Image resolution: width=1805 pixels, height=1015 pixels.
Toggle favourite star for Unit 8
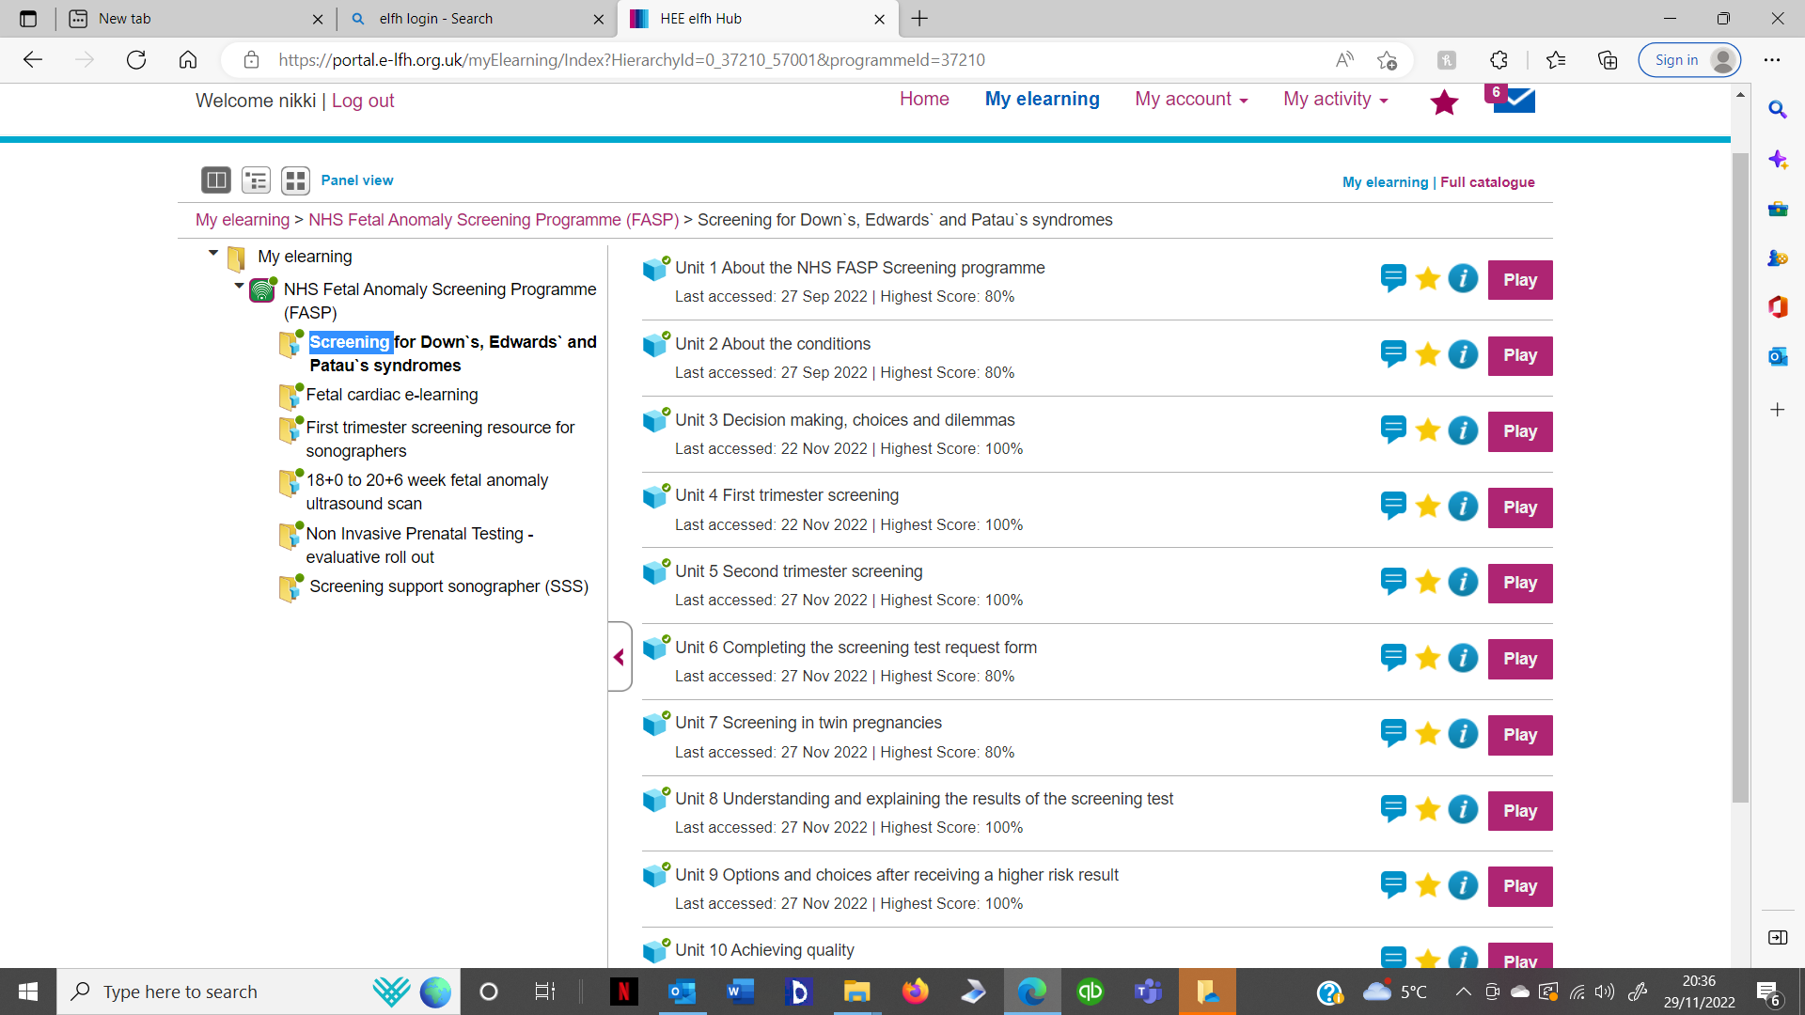pos(1428,810)
